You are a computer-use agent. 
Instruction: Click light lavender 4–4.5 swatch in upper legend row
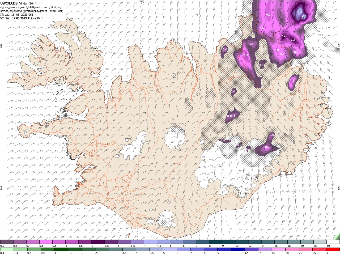[x=150, y=242]
